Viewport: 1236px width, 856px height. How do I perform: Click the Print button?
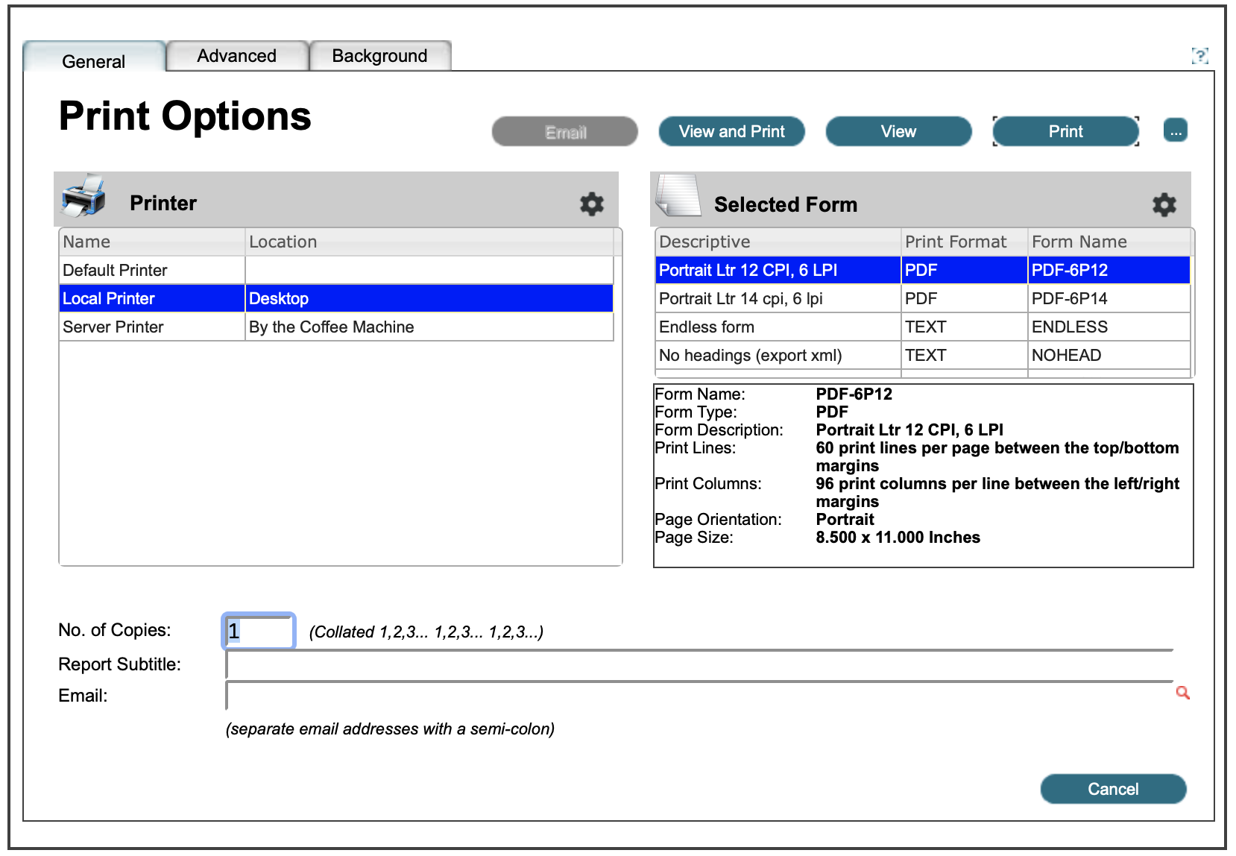pos(1065,131)
